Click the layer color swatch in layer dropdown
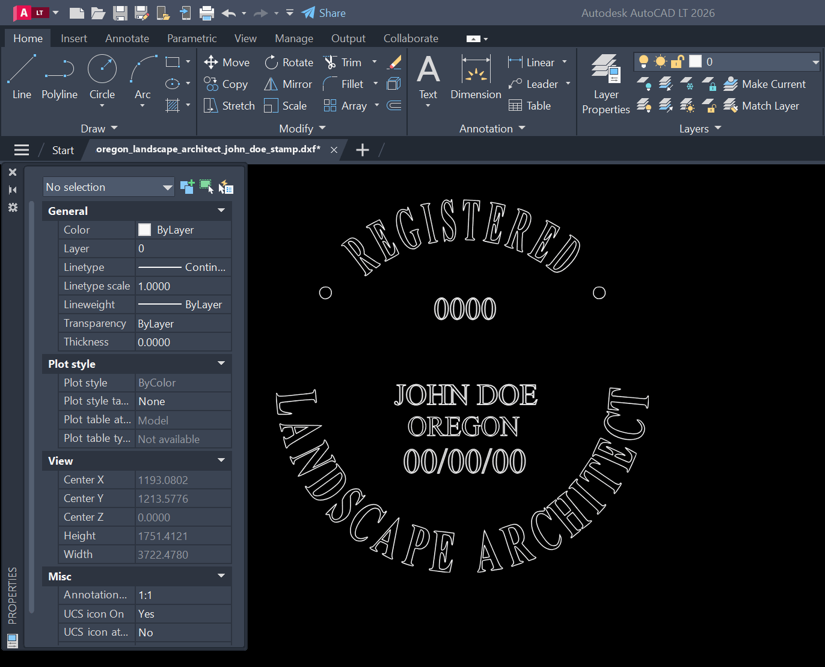This screenshot has height=667, width=825. click(695, 61)
